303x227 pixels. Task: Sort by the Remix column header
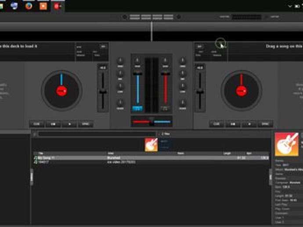point(180,153)
